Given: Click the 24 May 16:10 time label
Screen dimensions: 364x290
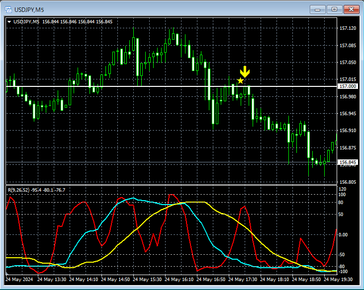Looking at the screenshot, I should click(x=180, y=279).
